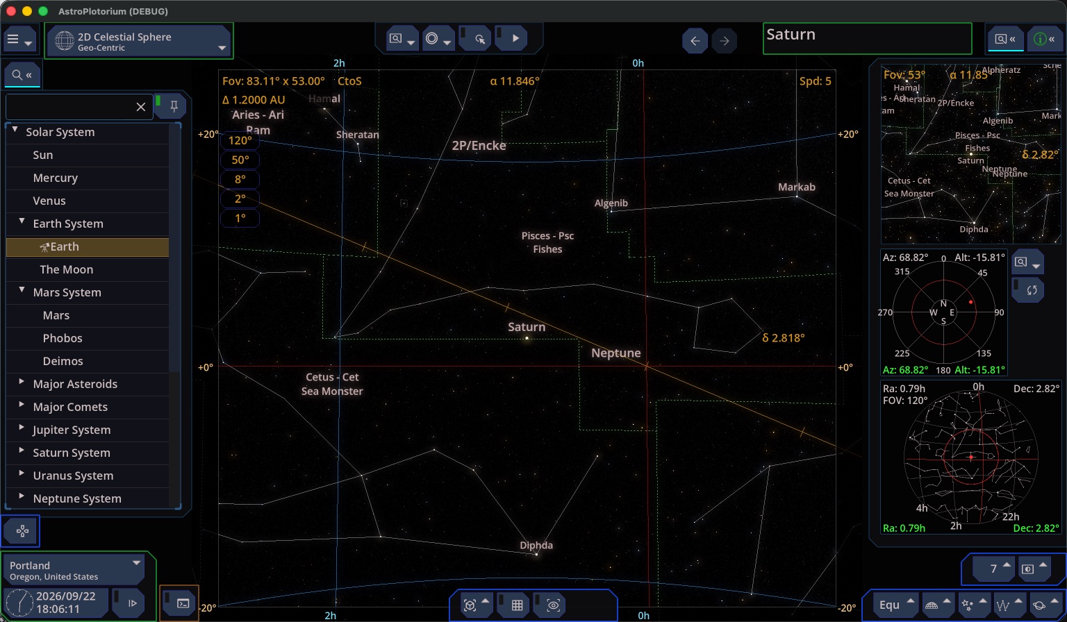Click the navigation pad icon at bottom-left

tap(22, 532)
